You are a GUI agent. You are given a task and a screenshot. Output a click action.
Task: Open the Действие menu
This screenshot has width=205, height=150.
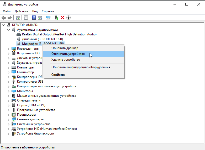point(21,11)
